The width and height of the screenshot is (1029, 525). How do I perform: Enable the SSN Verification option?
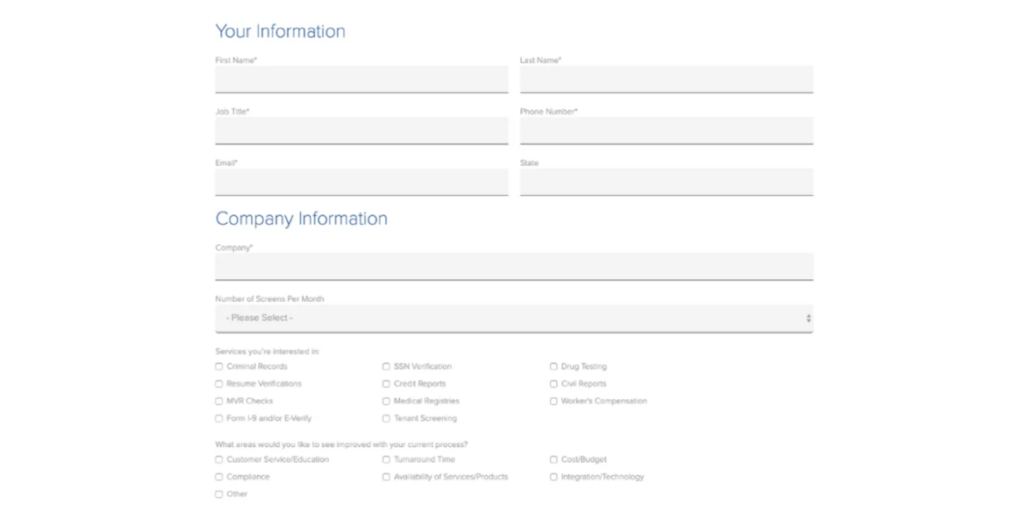[x=387, y=367]
